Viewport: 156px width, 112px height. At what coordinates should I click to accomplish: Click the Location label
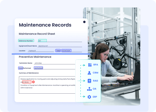[22, 51]
